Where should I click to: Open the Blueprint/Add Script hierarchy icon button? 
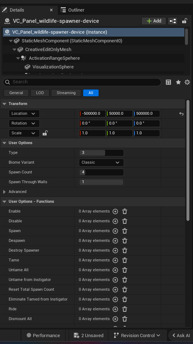pyautogui.click(x=173, y=21)
